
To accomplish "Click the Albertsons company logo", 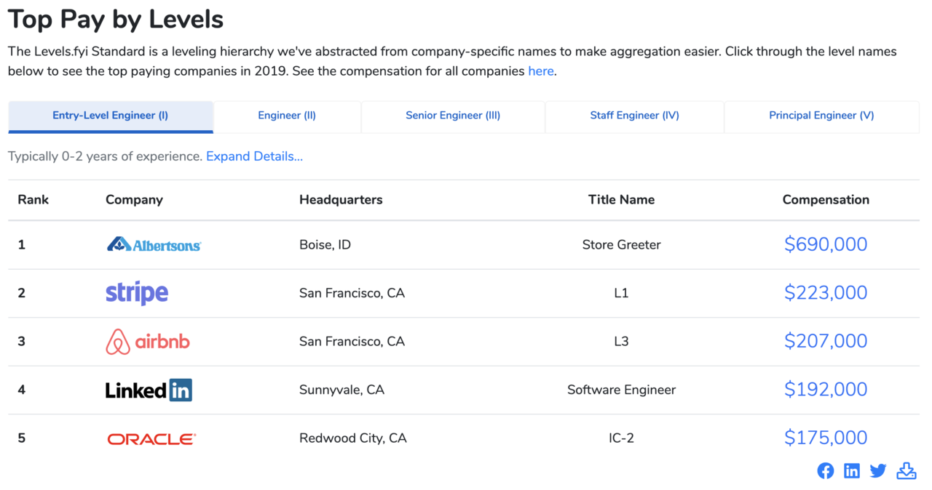I will coord(154,245).
